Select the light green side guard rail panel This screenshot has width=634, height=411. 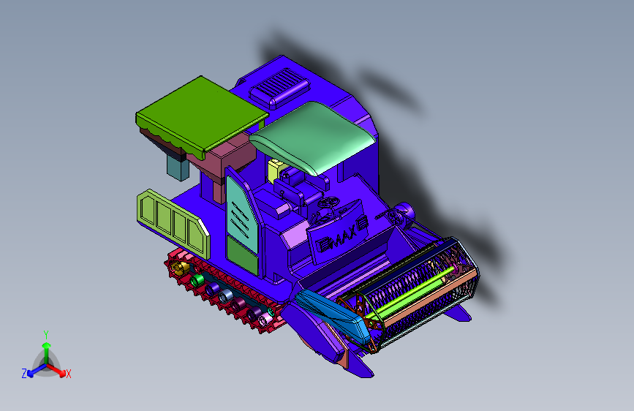[173, 223]
